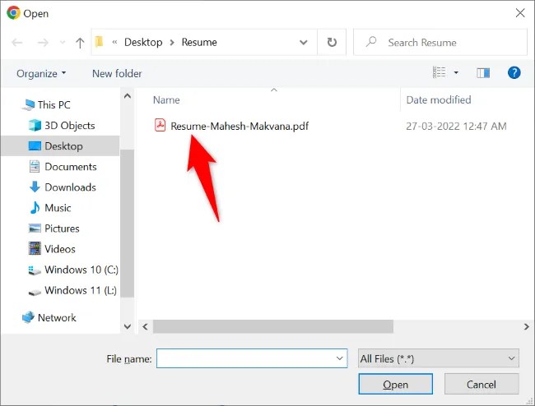This screenshot has width=535, height=406.
Task: Click the Search Resume field
Action: pos(440,42)
